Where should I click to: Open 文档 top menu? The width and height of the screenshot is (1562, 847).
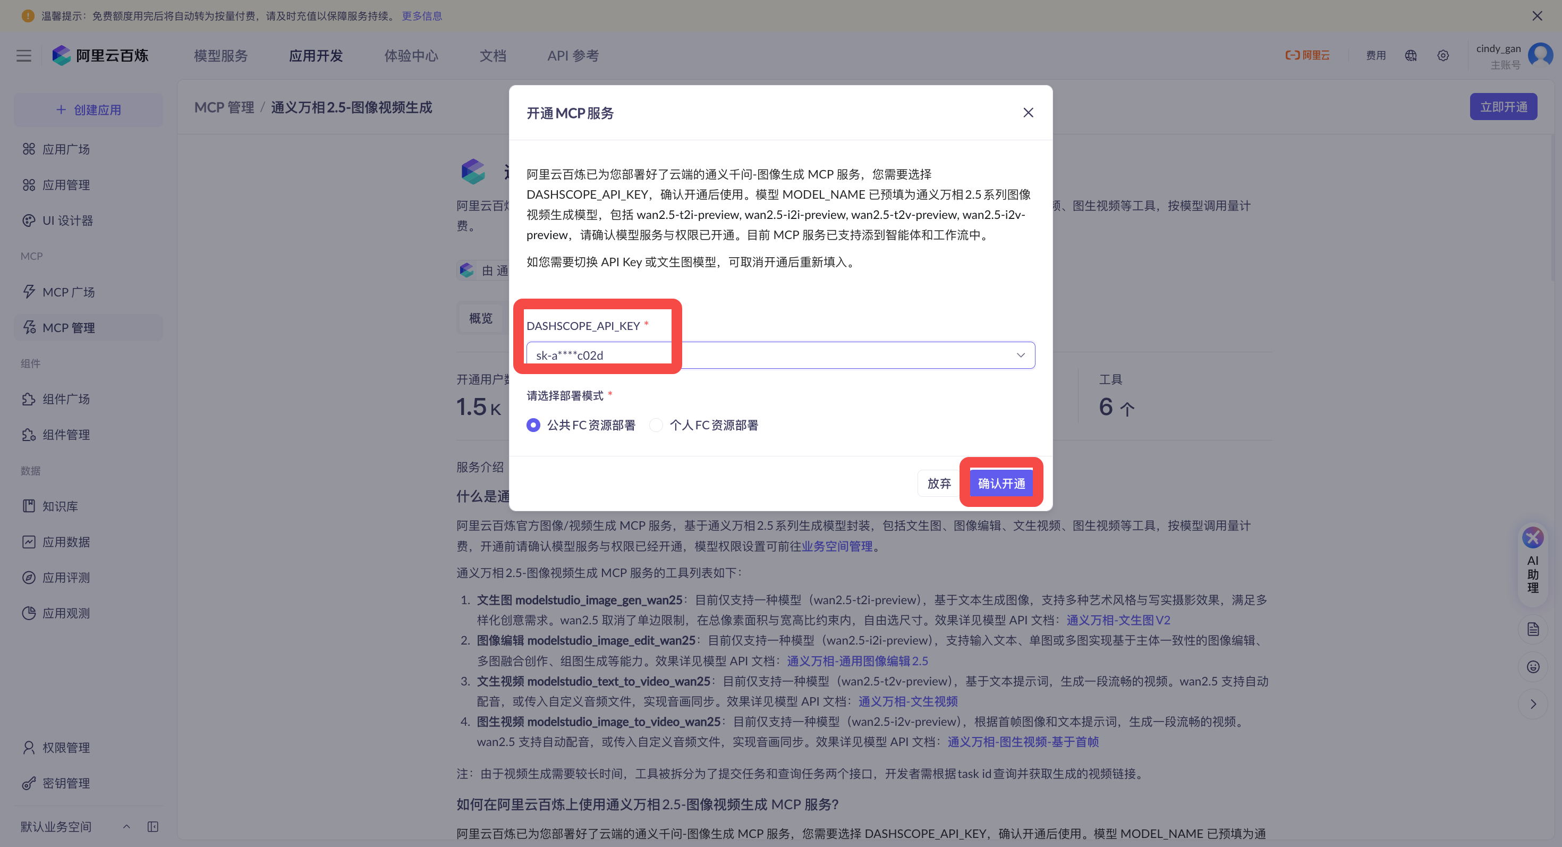493,56
